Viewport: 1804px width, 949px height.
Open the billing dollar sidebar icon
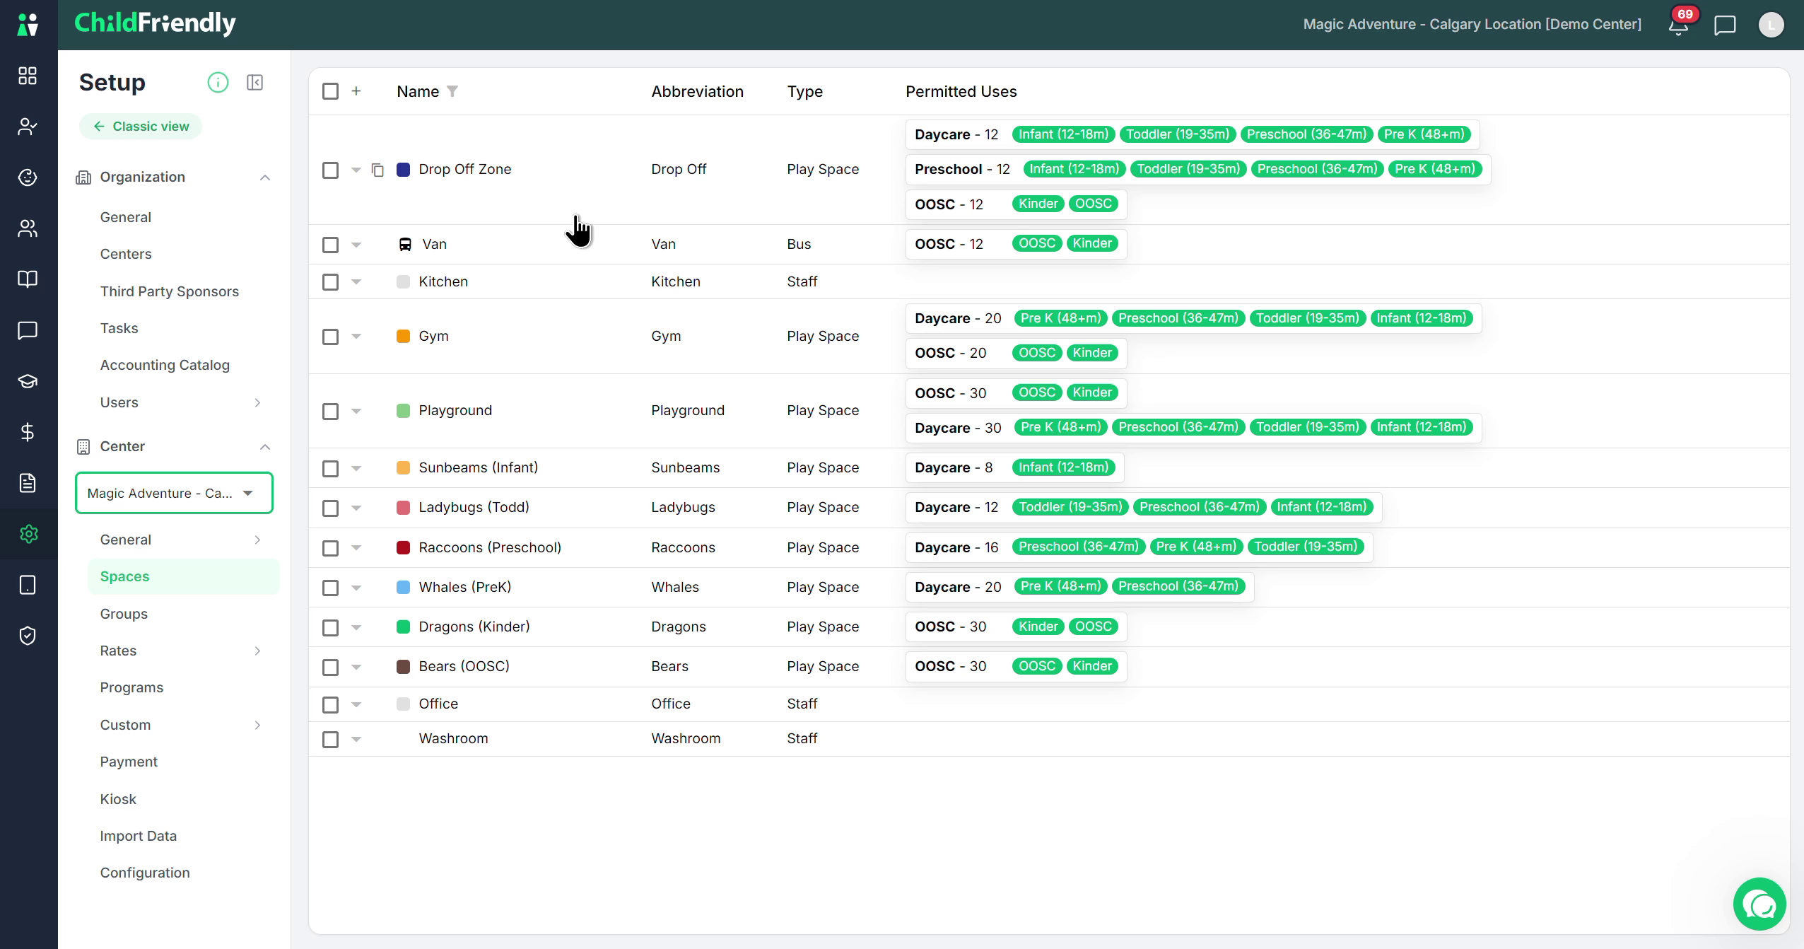click(x=28, y=432)
